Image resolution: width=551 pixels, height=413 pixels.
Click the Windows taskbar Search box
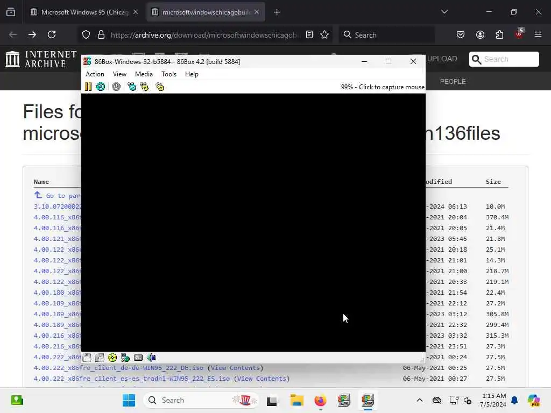201,400
